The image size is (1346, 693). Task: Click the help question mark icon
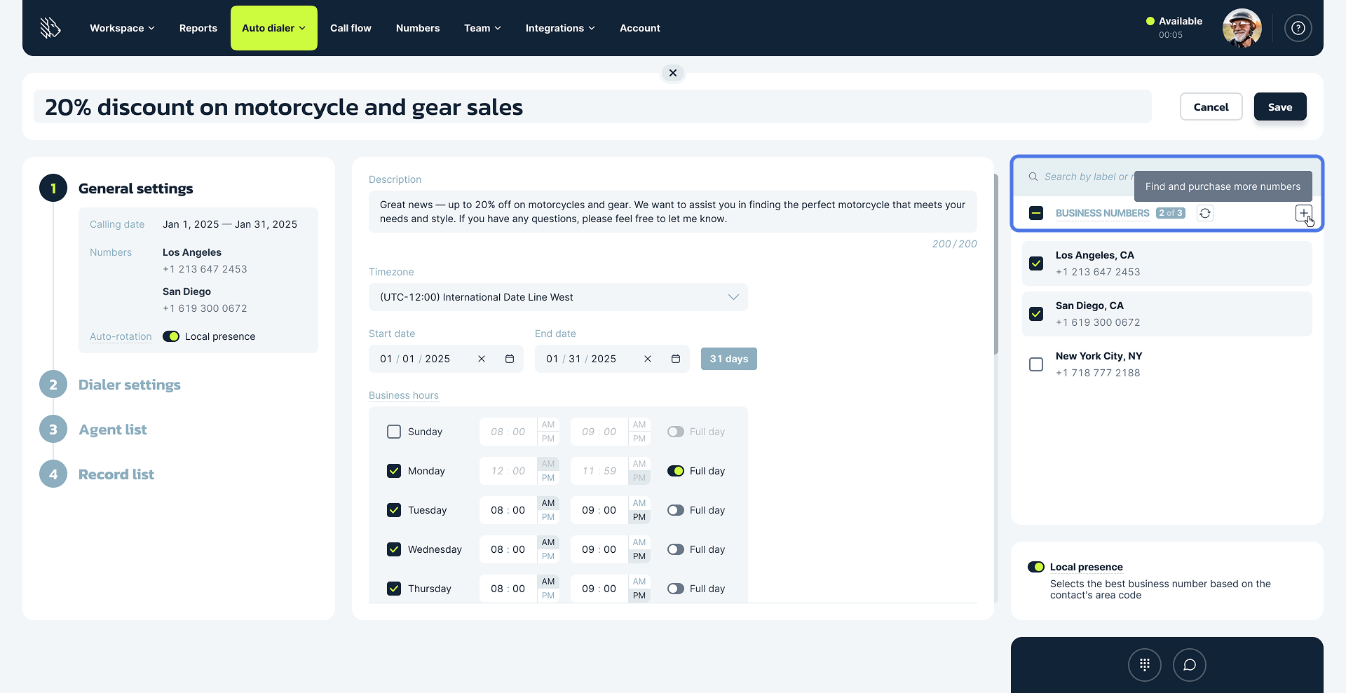[x=1298, y=28]
